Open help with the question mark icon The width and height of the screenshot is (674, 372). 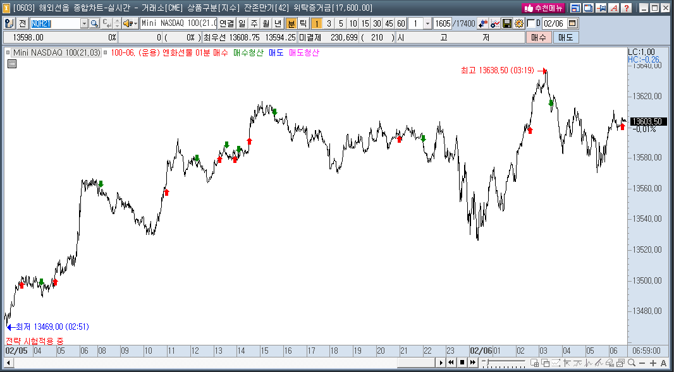tap(627, 8)
